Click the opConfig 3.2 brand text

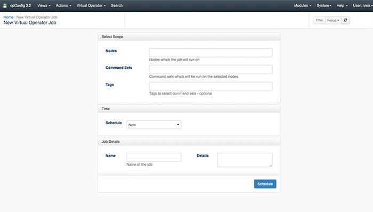click(x=20, y=5)
